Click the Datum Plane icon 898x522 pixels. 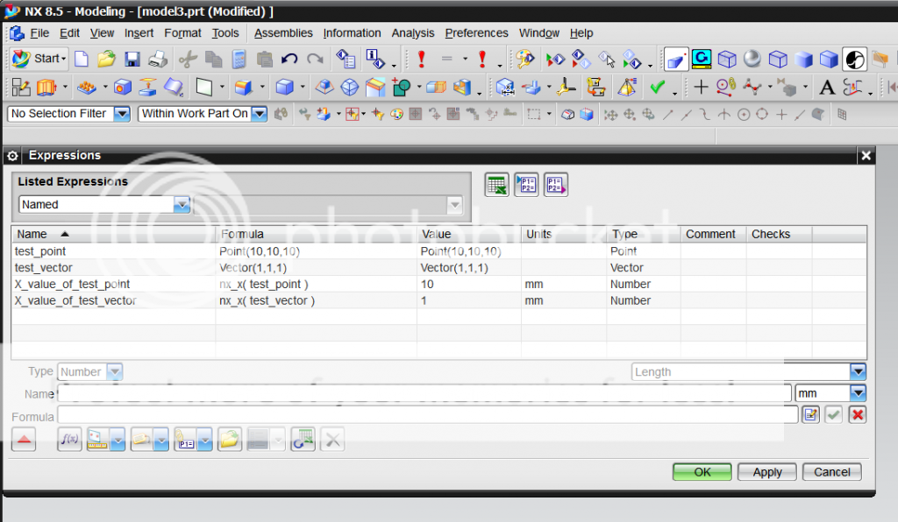(203, 88)
